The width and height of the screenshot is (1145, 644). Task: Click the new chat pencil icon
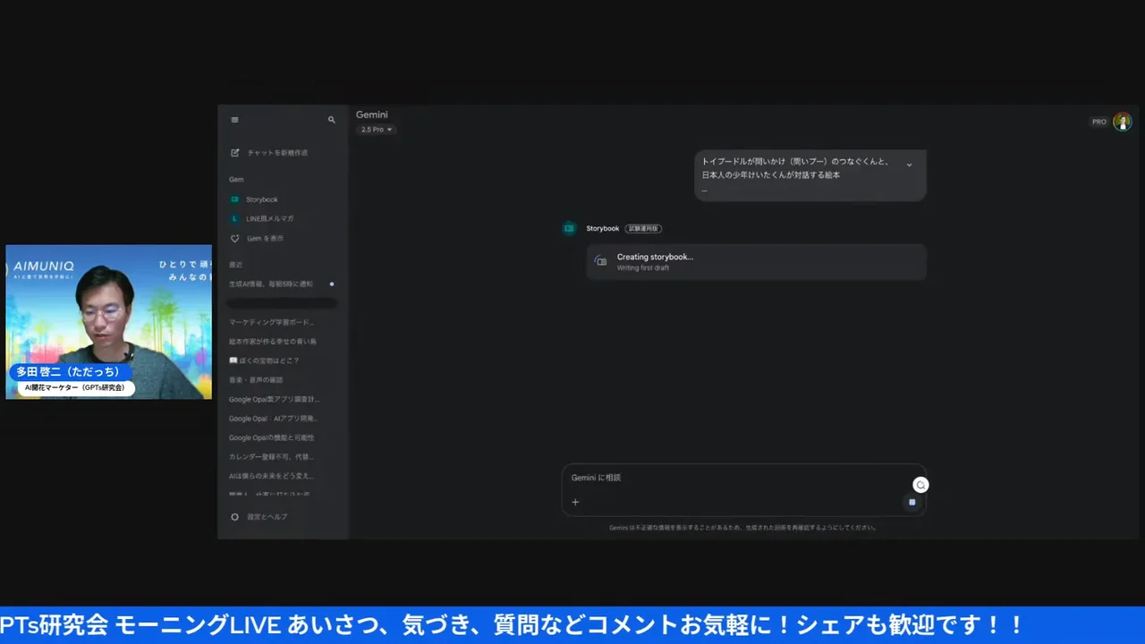235,153
